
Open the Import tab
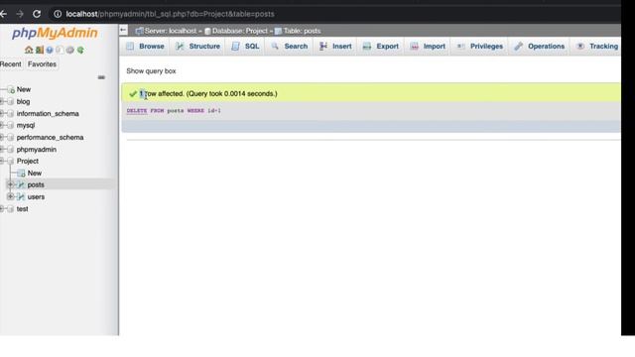(x=428, y=47)
